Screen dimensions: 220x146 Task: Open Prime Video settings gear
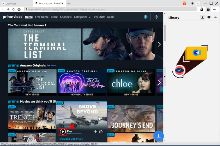click(156, 17)
